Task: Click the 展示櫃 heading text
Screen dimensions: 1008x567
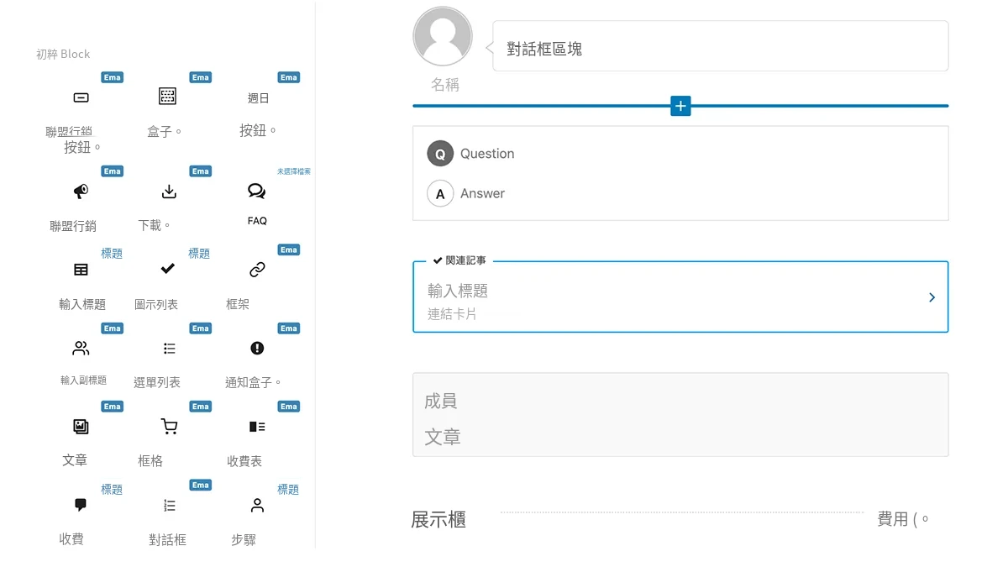Action: [438, 520]
